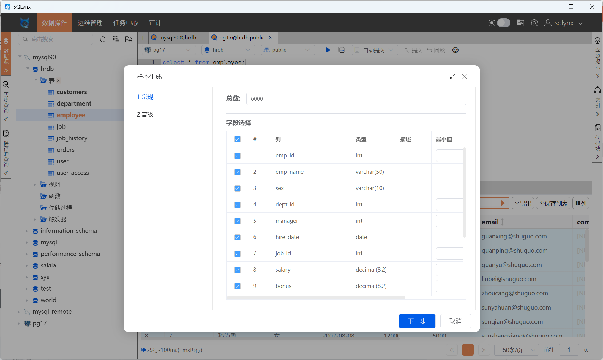Click the run query play icon
This screenshot has width=603, height=360.
pyautogui.click(x=328, y=50)
